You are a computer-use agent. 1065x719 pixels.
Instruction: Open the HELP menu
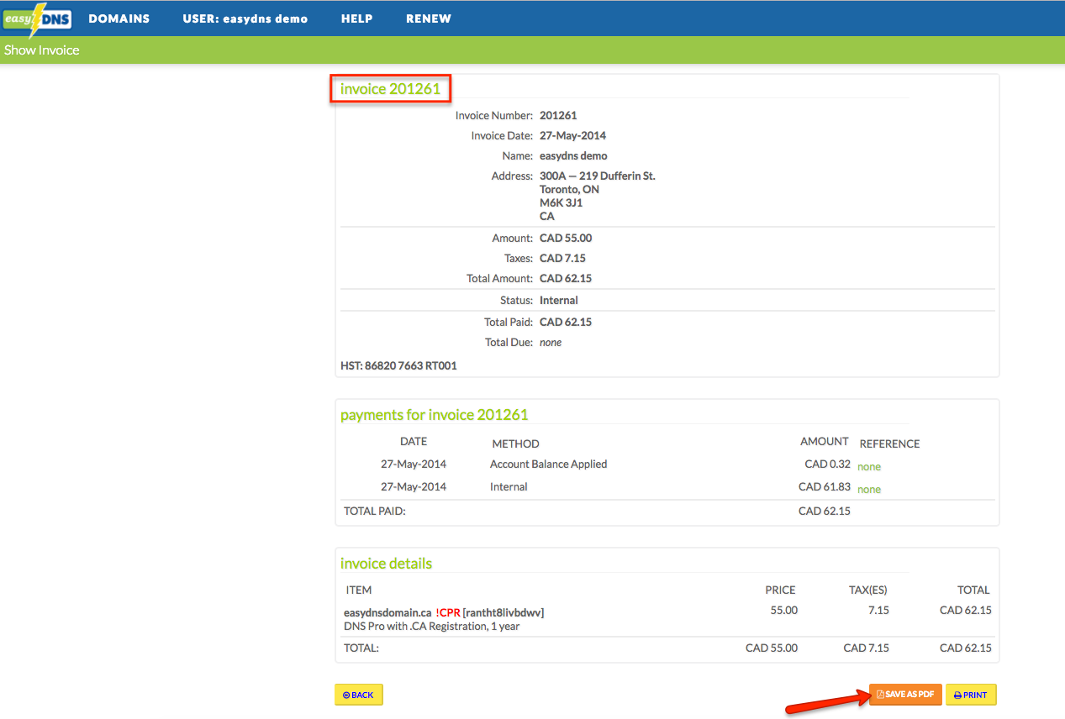tap(356, 18)
